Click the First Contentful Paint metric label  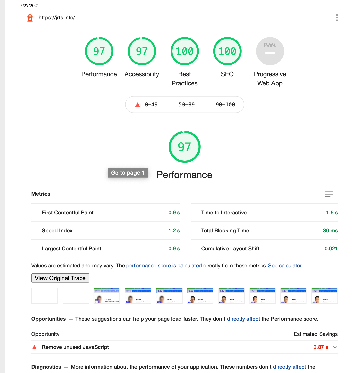[68, 213]
